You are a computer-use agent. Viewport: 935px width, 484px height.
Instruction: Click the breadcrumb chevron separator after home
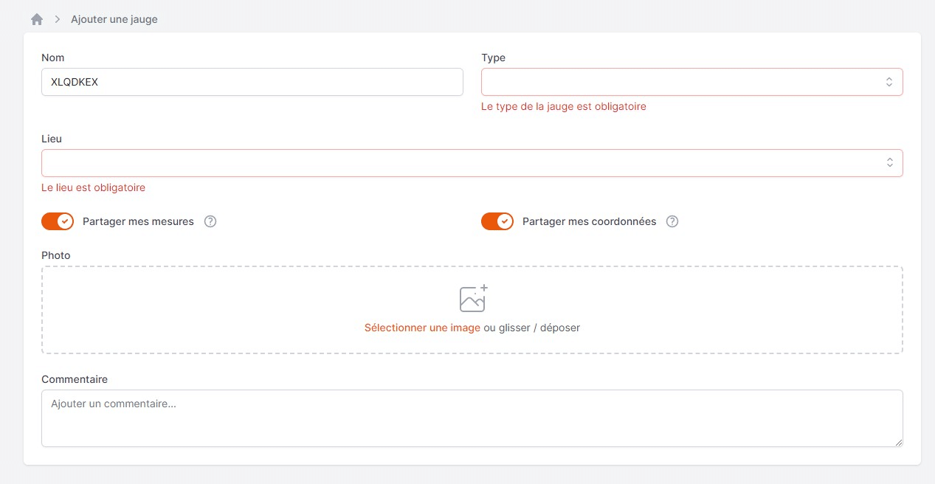pos(58,19)
